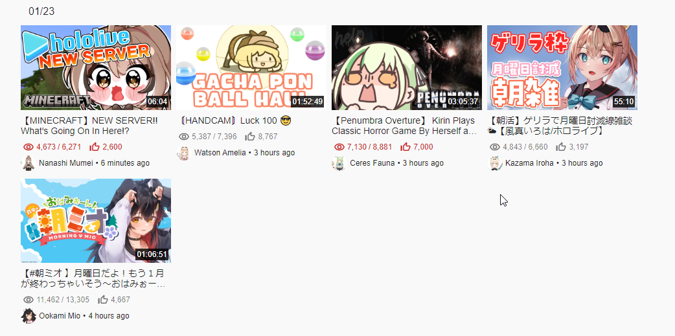Click the 01:06:51 duration badge
The image size is (675, 336).
(x=152, y=254)
